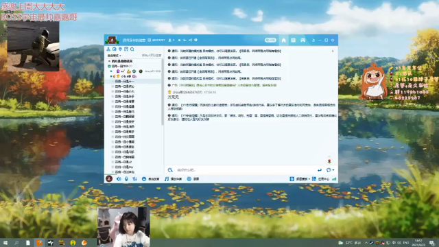Click the white pill button in title bar
The image size is (439, 247).
click(270, 40)
